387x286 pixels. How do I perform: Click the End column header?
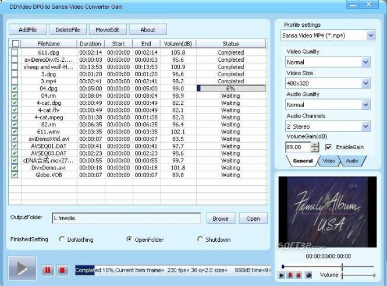[x=146, y=44]
